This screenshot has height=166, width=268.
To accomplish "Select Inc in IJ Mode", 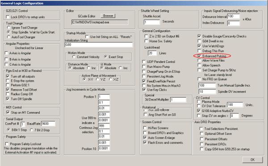I will (120, 68).
